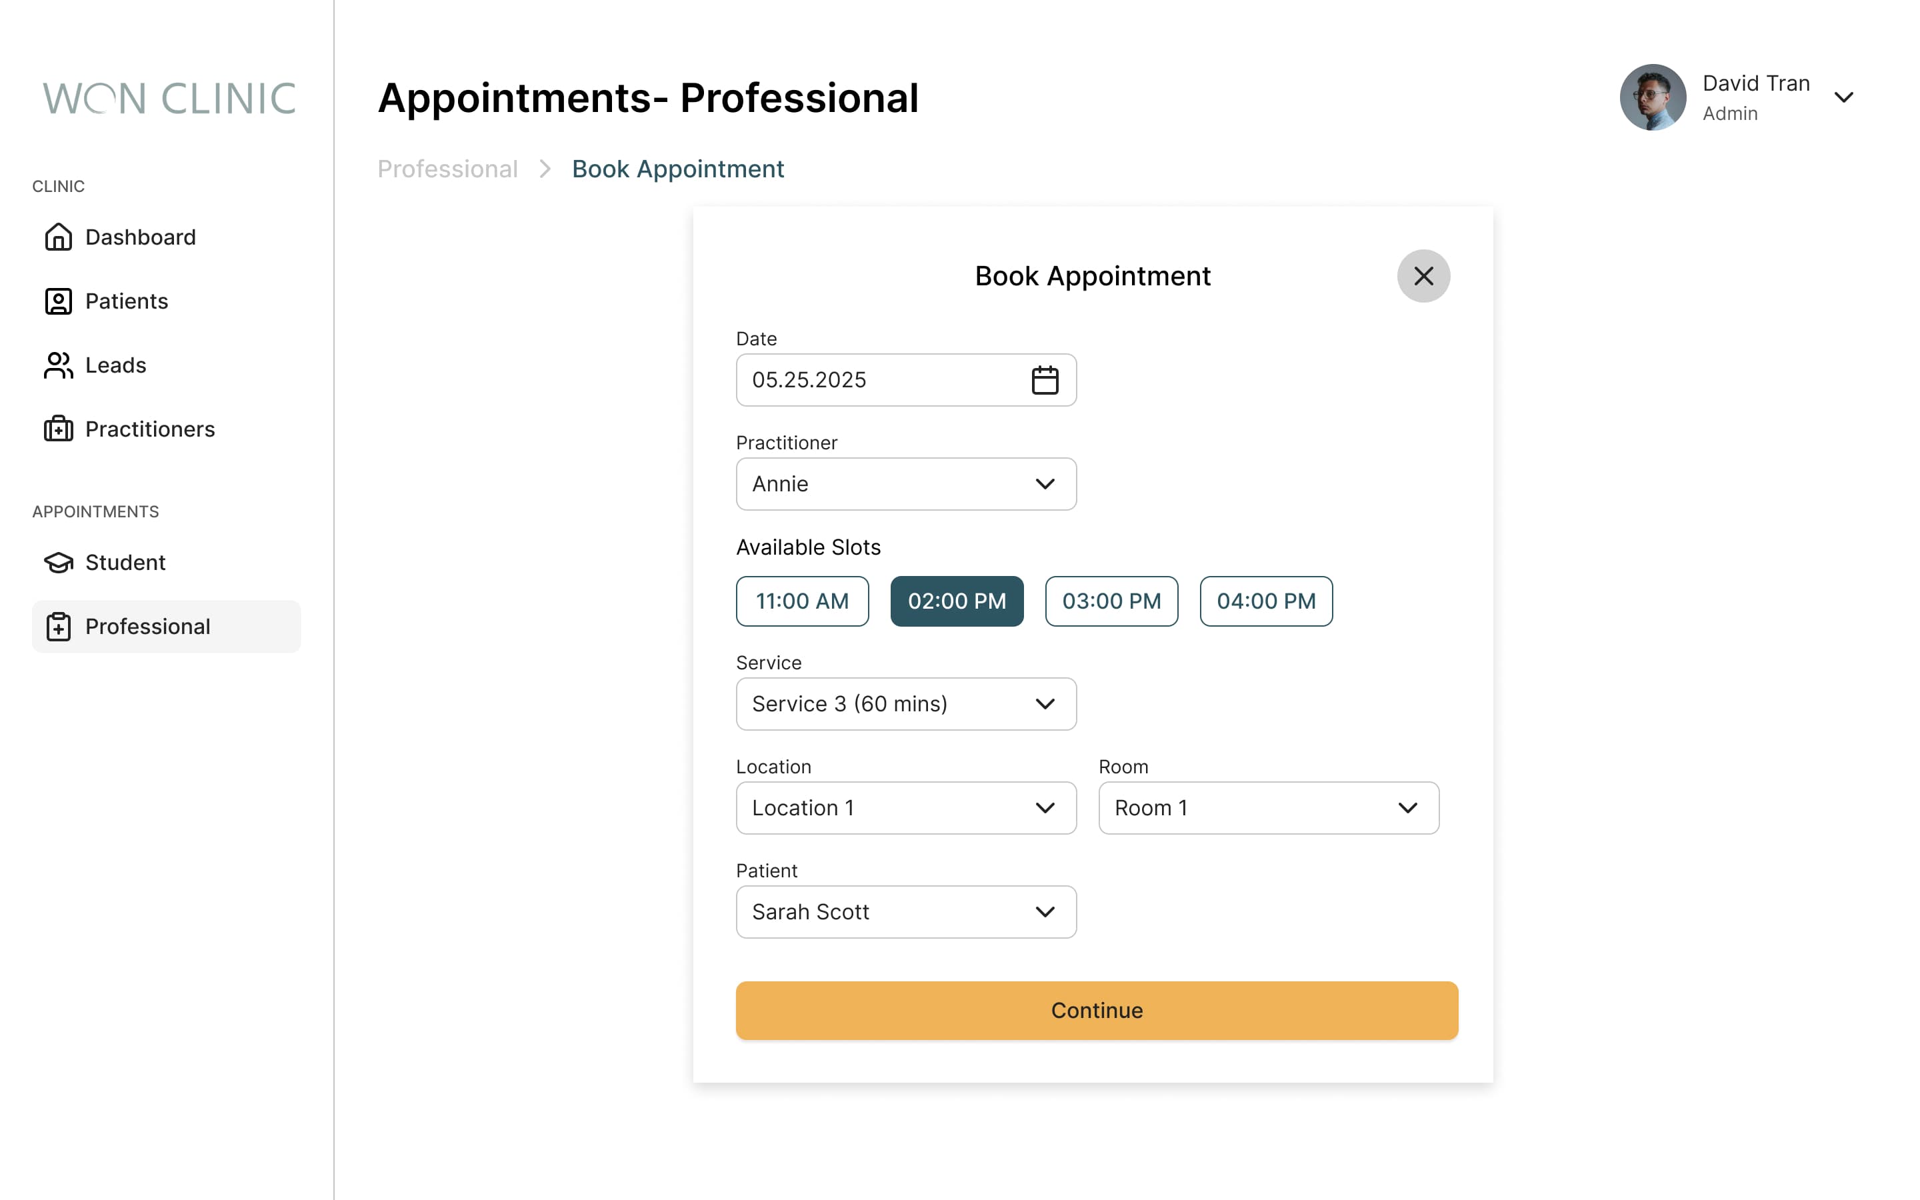Open the calendar date picker icon
This screenshot has width=1920, height=1200.
point(1045,379)
